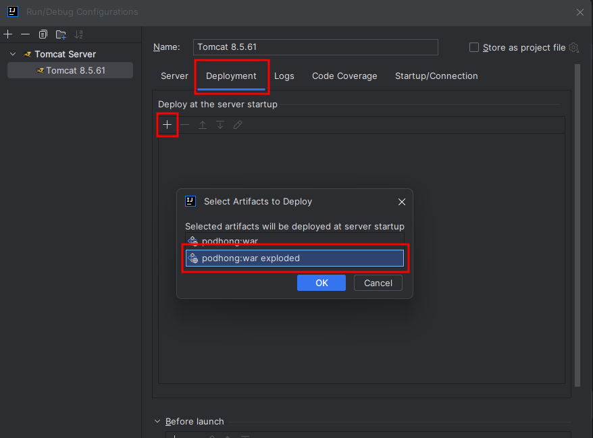This screenshot has height=438, width=593.
Task: Move the deployment item down
Action: pos(220,125)
